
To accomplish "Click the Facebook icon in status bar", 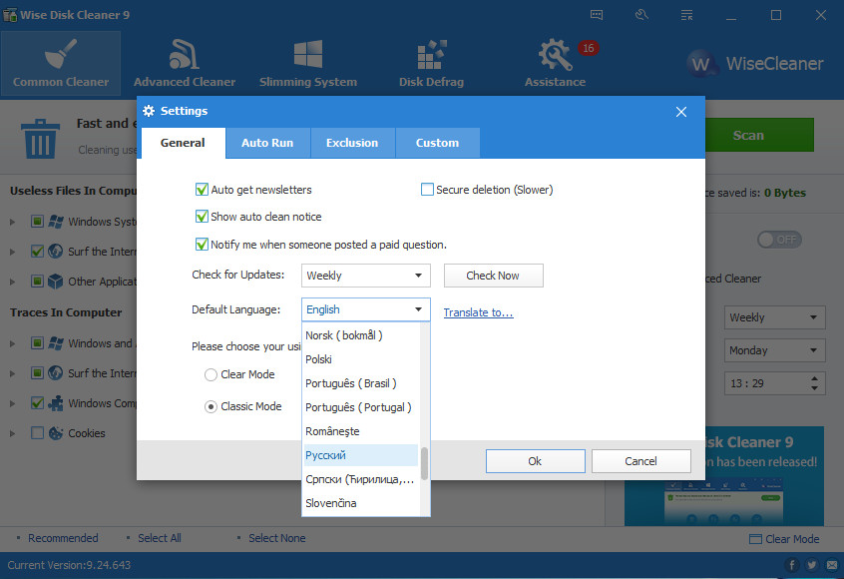I will coord(791,565).
